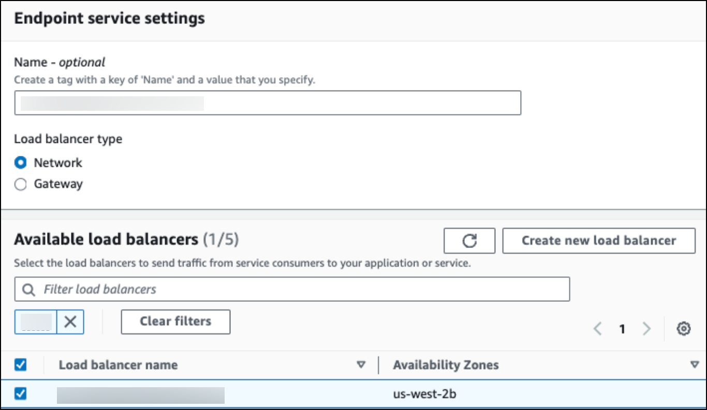Click the Availability Zones column header
Viewport: 707px width, 410px height.
pyautogui.click(x=446, y=365)
